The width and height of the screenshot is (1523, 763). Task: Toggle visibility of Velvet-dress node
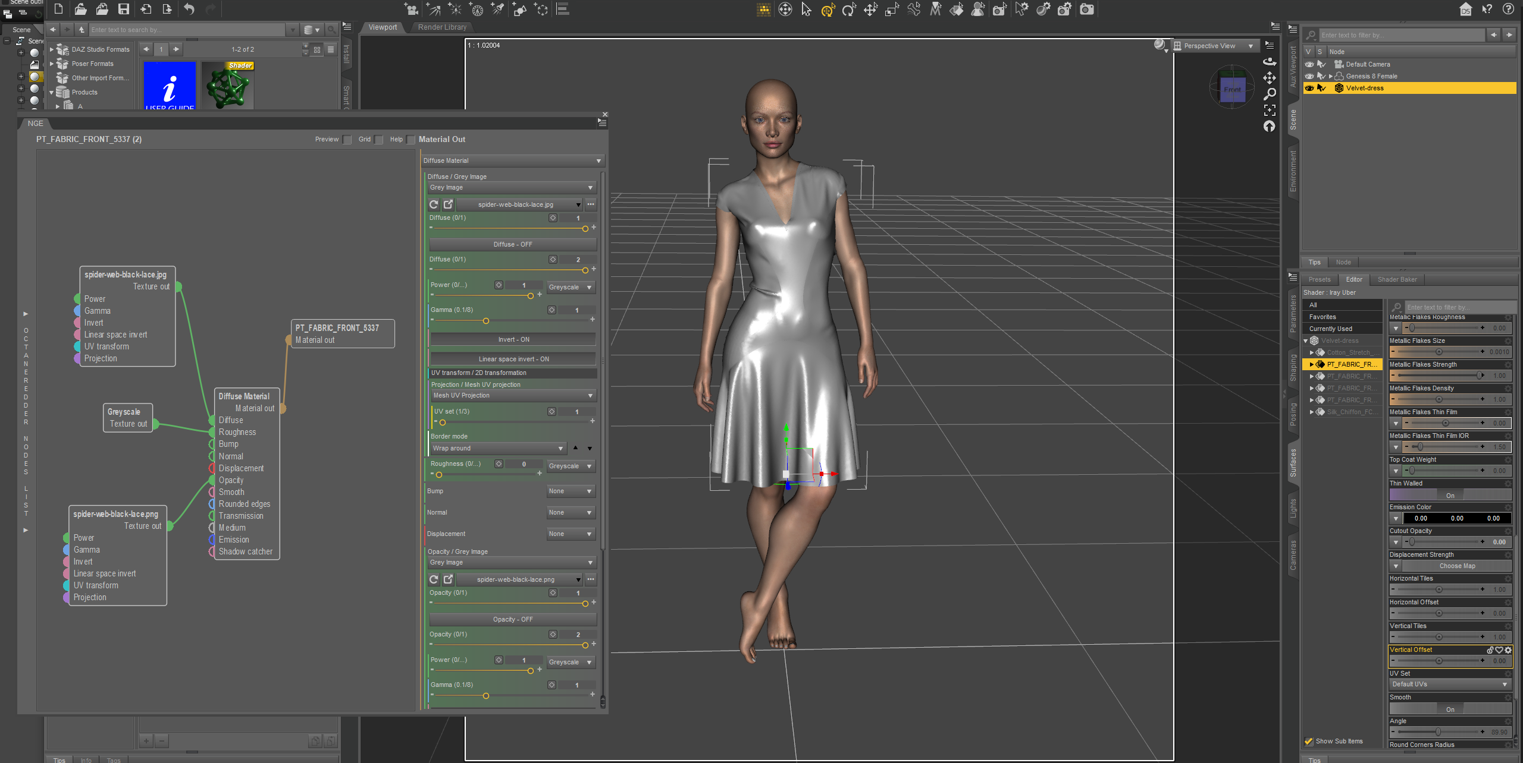pos(1309,88)
